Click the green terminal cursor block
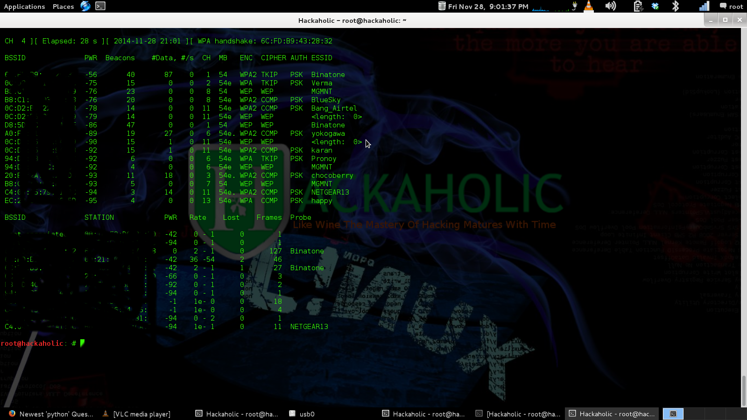Screen dimensions: 747x420 click(x=82, y=343)
